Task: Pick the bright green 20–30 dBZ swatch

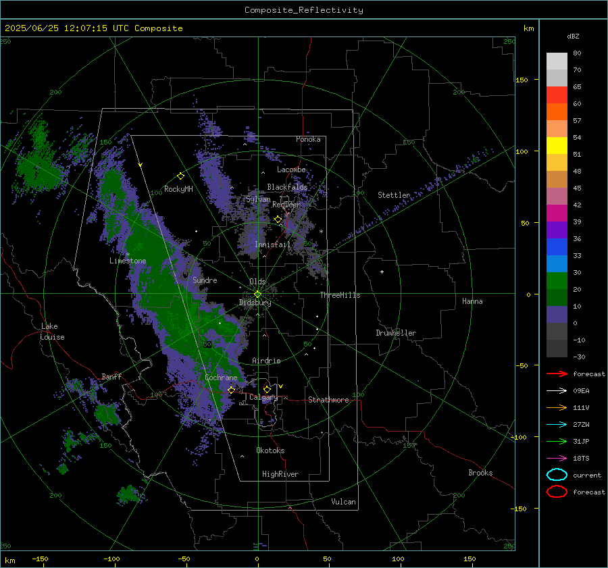Action: pos(557,281)
